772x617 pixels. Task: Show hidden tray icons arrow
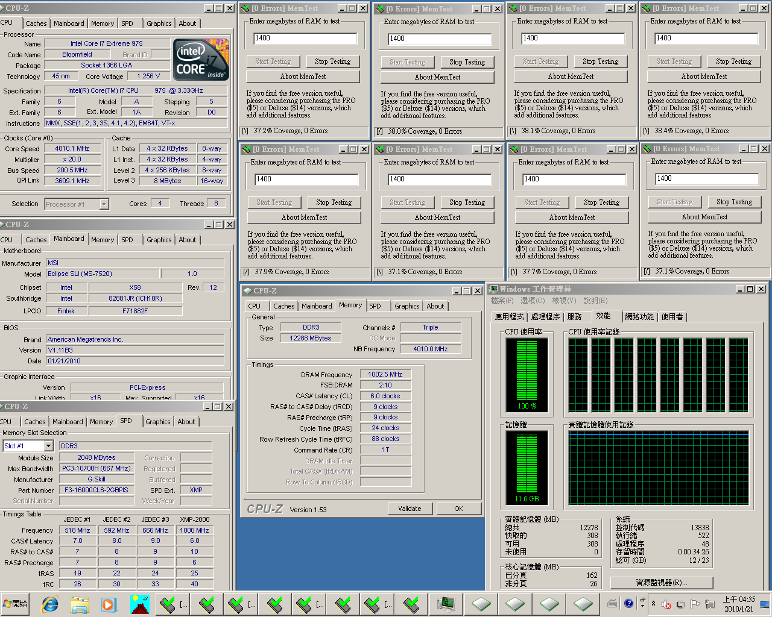coord(653,604)
